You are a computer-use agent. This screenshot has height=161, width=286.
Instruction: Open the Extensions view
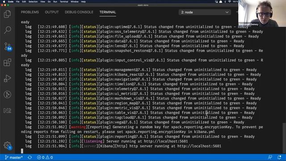click(7, 63)
